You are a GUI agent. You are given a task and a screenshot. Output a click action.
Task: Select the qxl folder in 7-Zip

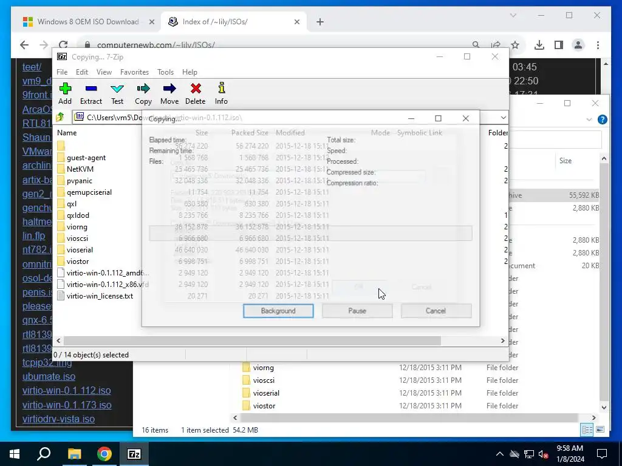click(x=67, y=204)
